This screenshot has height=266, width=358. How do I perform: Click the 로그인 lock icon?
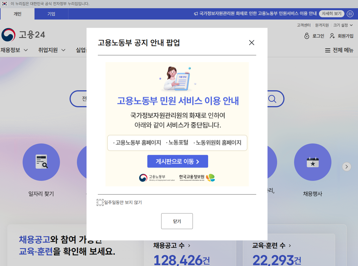(307, 36)
